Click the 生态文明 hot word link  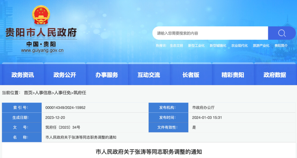coord(176,46)
